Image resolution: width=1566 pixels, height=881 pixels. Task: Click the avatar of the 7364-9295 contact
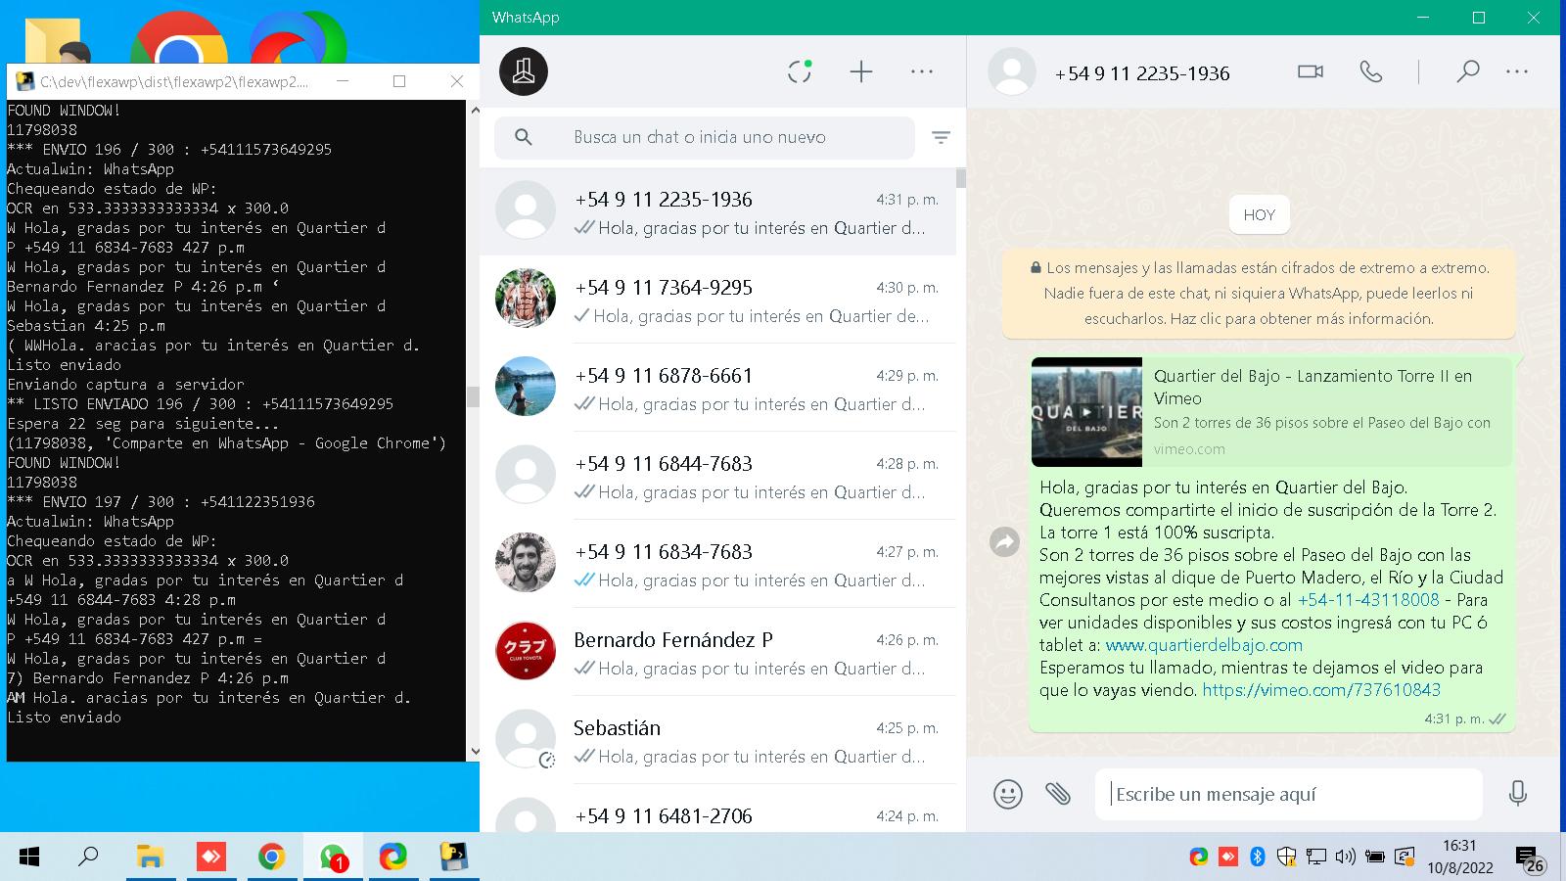click(526, 299)
